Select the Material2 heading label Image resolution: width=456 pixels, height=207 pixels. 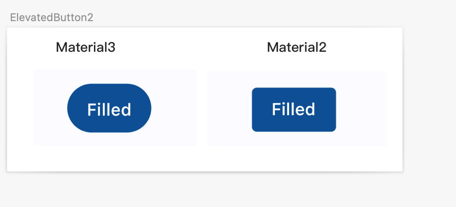click(297, 47)
